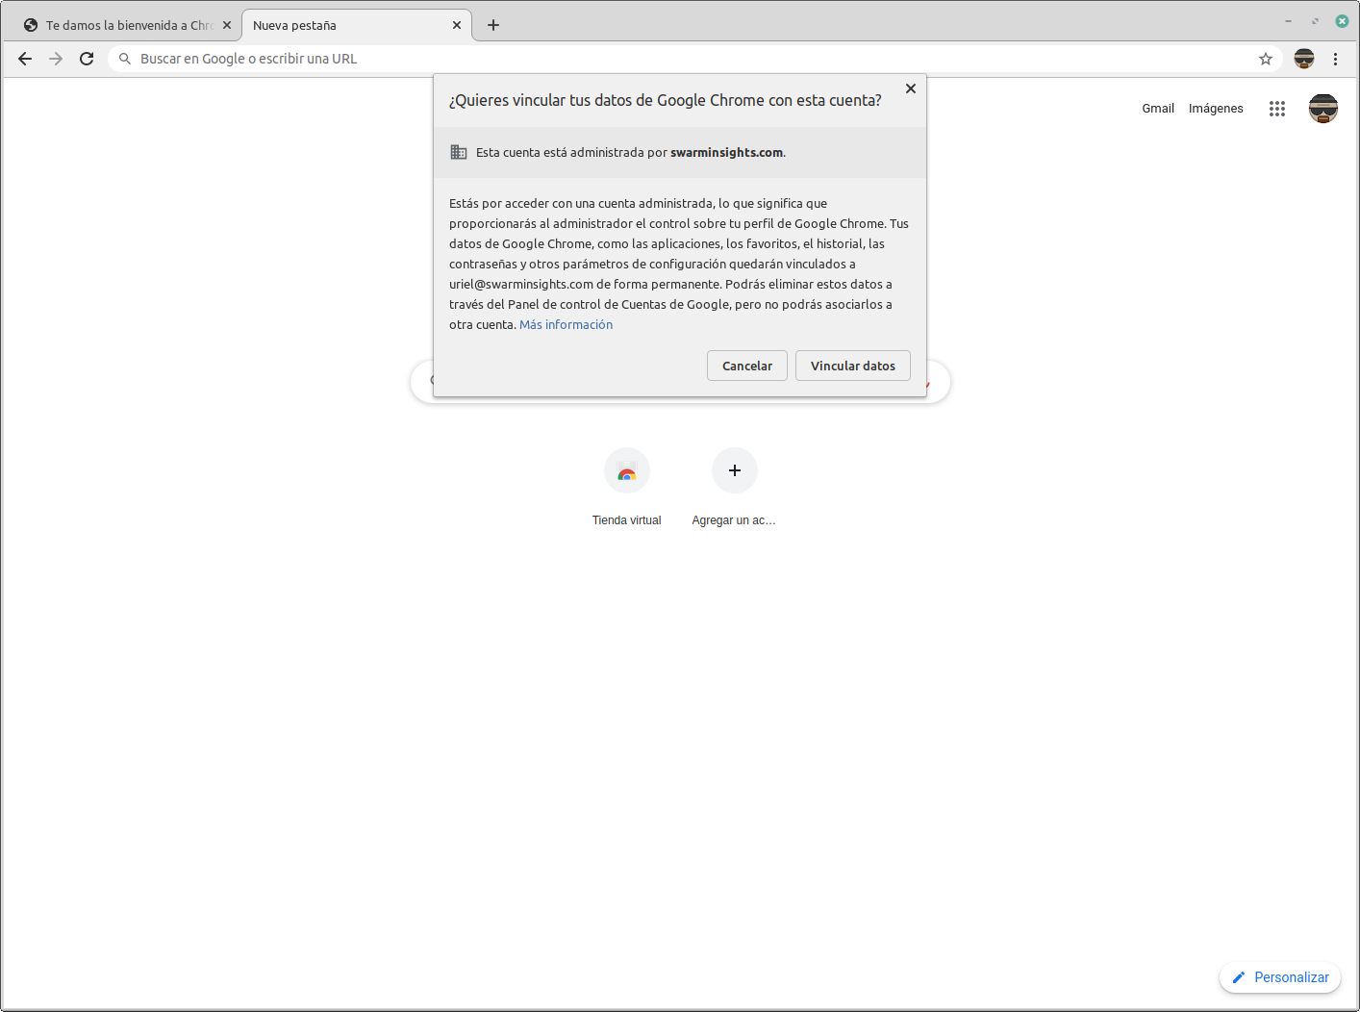Focus the address bar URL field
1360x1012 pixels.
[x=694, y=59]
